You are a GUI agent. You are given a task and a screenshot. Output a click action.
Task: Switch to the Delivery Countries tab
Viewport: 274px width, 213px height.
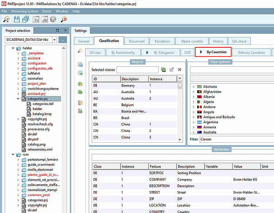(x=251, y=52)
